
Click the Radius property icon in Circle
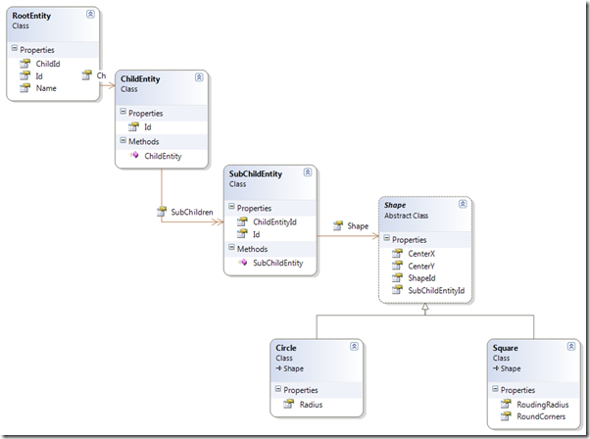tap(288, 405)
